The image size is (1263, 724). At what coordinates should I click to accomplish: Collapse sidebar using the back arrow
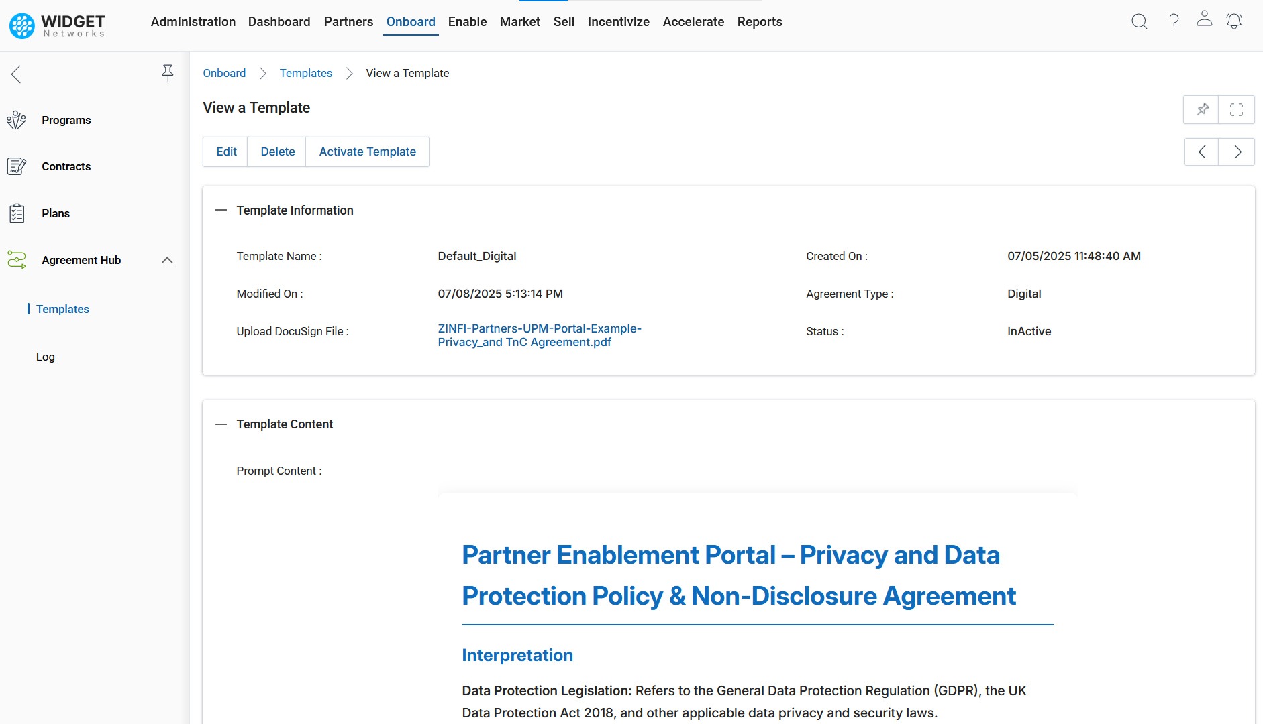point(16,74)
